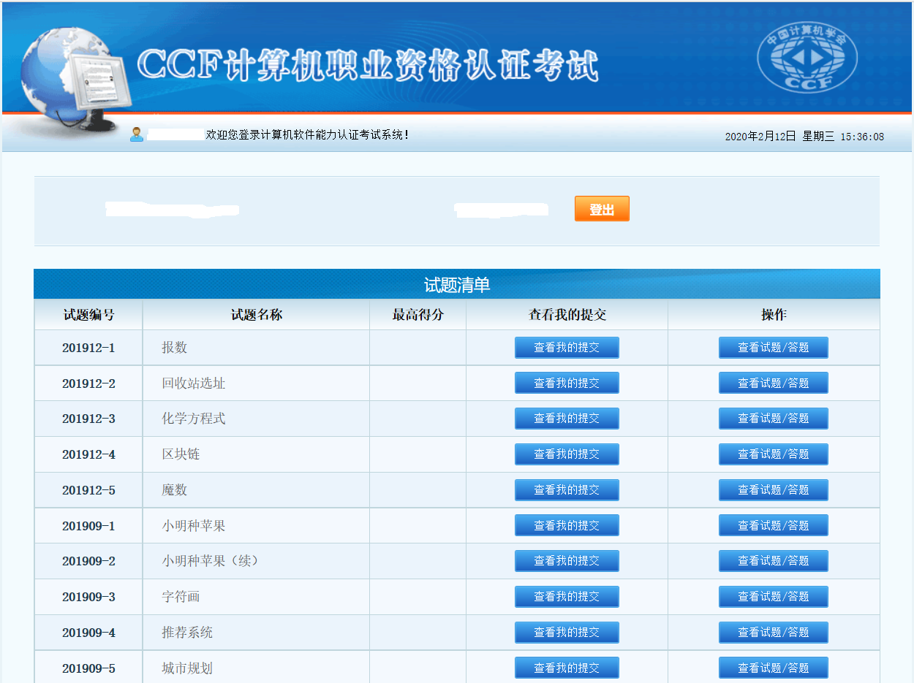
Task: Open answer page for 推荐系统 problem
Action: point(773,632)
